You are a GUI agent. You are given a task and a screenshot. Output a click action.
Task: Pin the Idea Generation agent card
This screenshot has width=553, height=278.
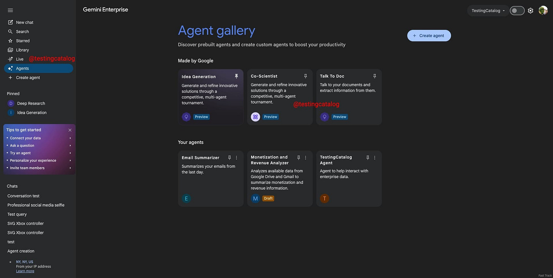click(x=236, y=76)
